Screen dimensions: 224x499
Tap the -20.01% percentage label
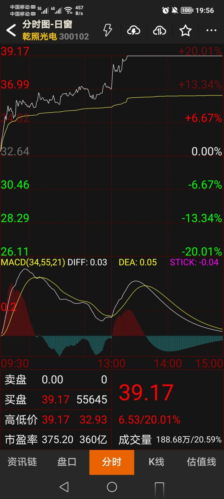click(202, 251)
